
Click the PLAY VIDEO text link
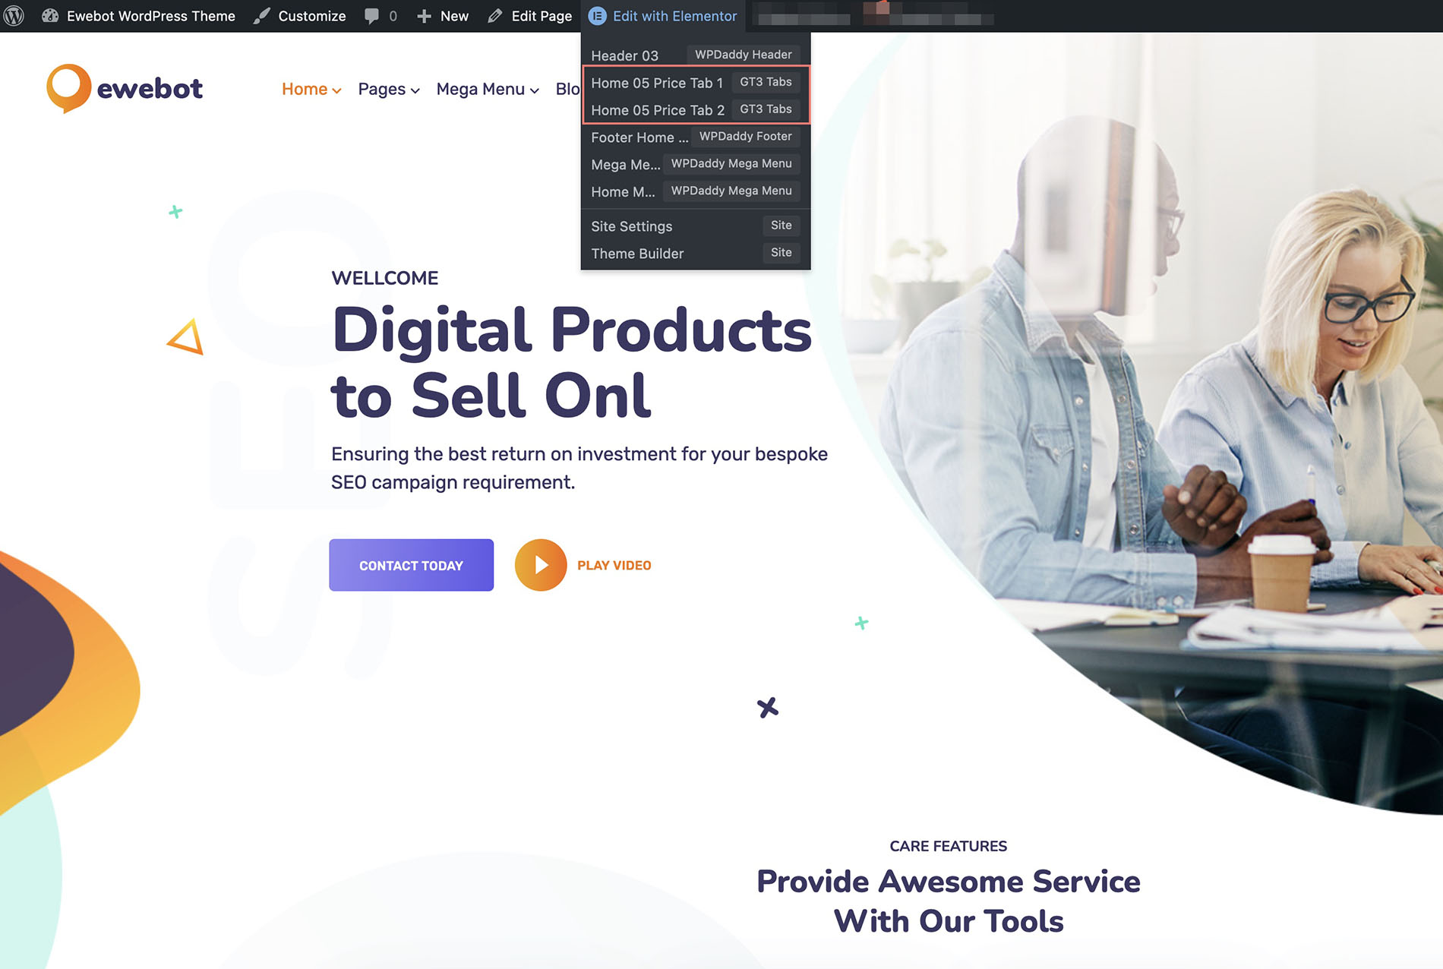(x=614, y=566)
